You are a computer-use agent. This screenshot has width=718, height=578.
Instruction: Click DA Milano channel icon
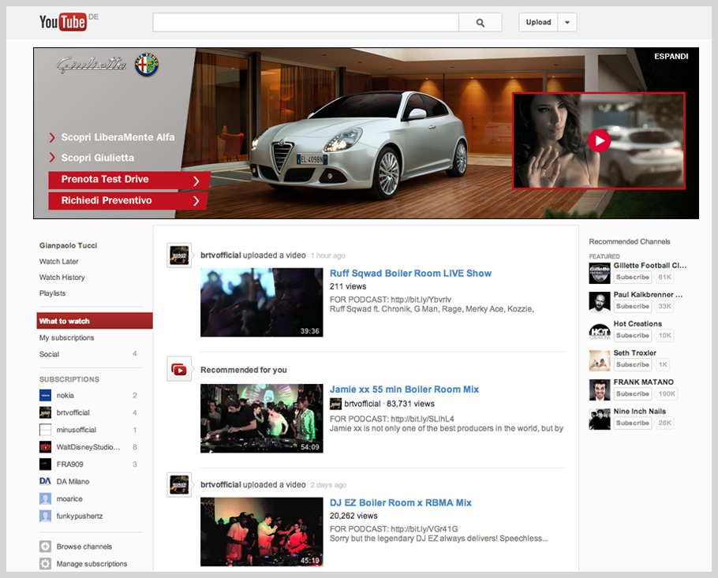pyautogui.click(x=45, y=482)
